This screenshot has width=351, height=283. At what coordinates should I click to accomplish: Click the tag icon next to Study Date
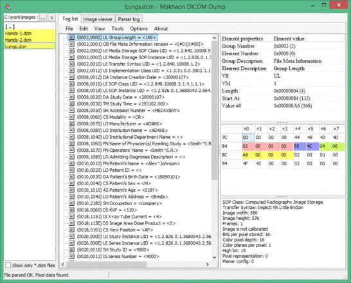tap(71, 97)
